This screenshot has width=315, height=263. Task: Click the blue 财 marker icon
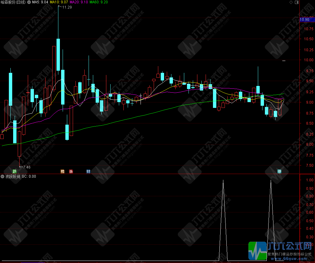click(x=88, y=171)
